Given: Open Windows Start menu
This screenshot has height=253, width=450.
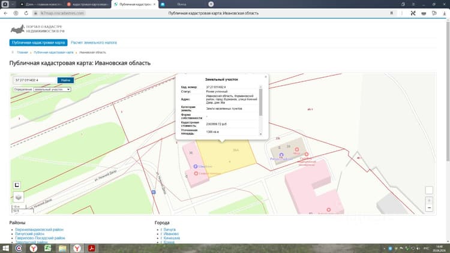Looking at the screenshot, I should 5,248.
